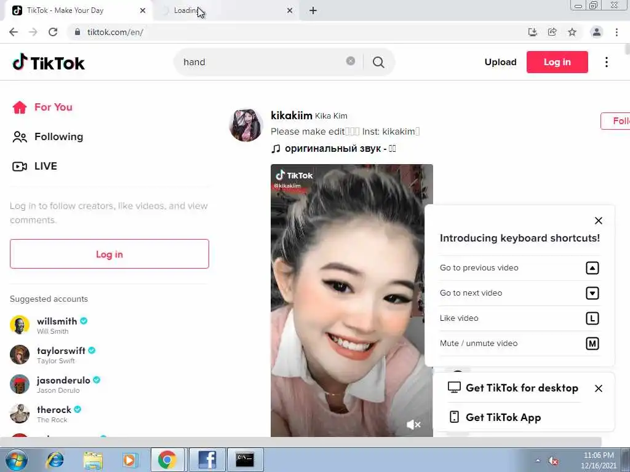Click the kikakiim video player
Viewport: 630px width, 472px height.
coord(351,300)
